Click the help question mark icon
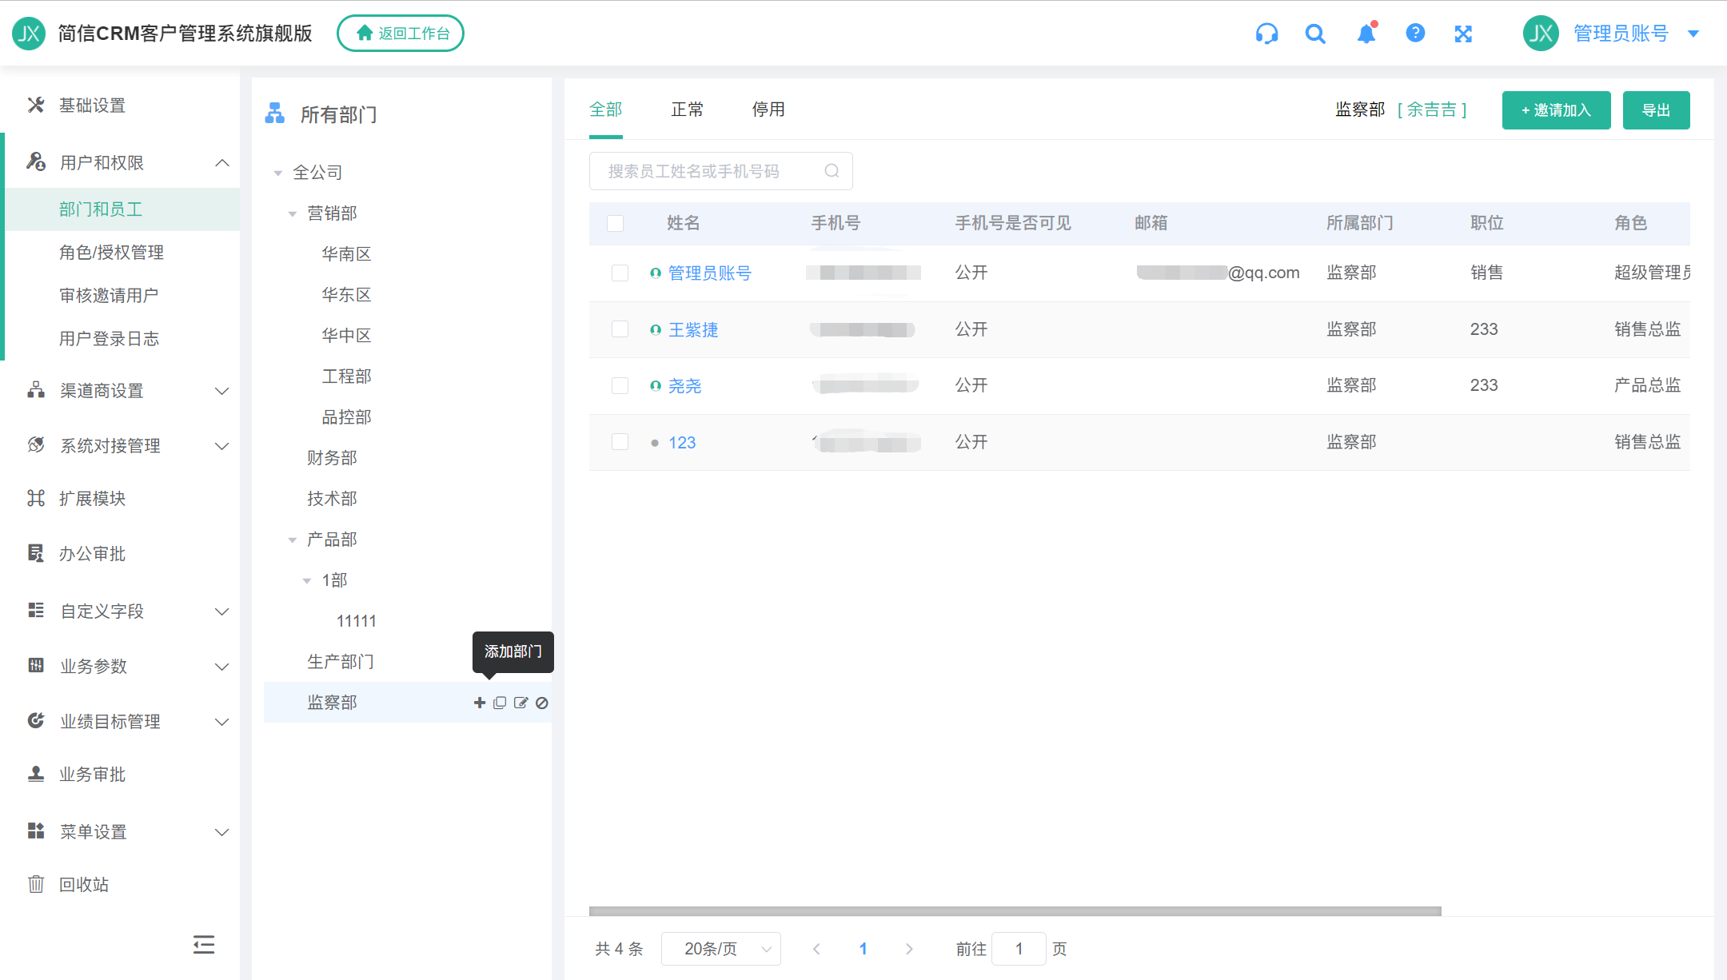This screenshot has height=980, width=1727. (1415, 34)
